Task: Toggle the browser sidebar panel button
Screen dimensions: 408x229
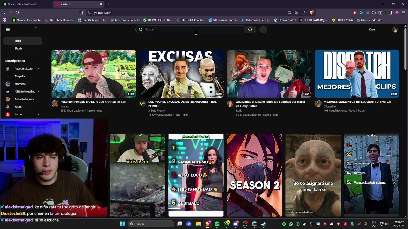Action: [x=390, y=13]
